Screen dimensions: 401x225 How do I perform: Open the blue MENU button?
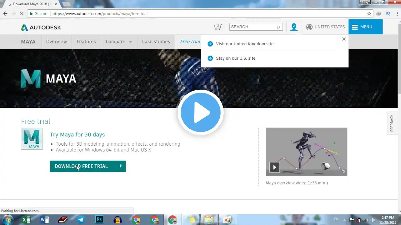pos(365,27)
